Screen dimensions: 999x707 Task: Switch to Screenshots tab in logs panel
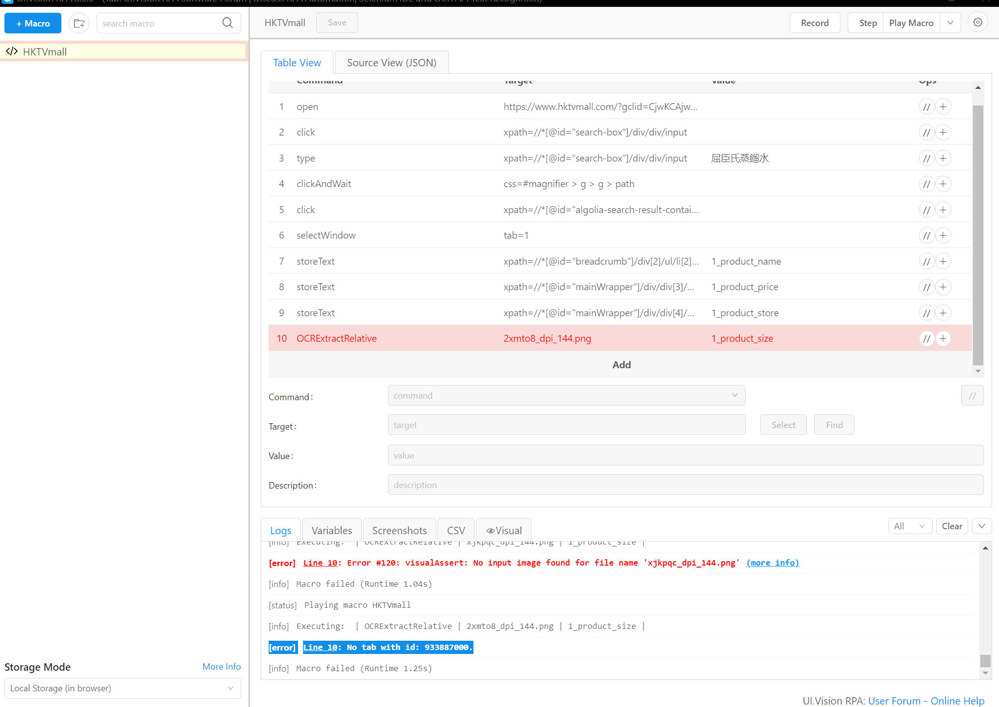click(399, 529)
